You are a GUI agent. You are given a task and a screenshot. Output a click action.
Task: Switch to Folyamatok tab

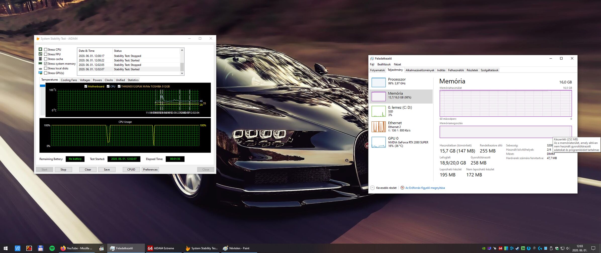[x=377, y=70]
